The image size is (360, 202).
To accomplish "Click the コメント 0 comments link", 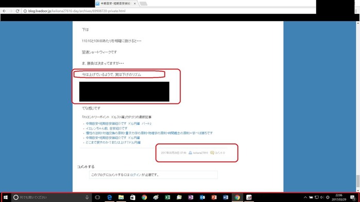I will (220, 153).
